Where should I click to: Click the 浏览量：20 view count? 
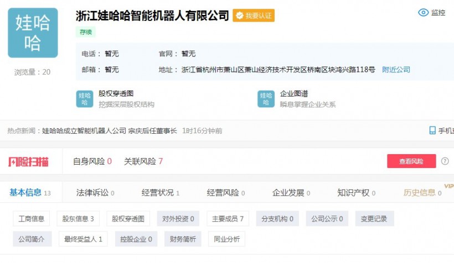click(33, 72)
